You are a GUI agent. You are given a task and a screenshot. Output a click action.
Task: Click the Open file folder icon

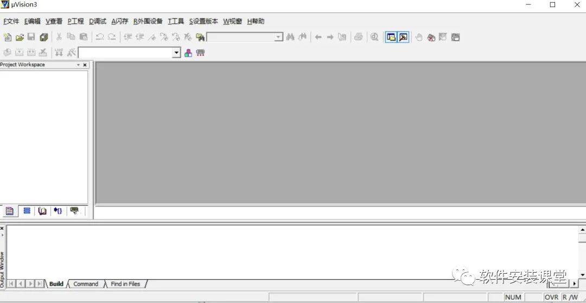(x=20, y=37)
